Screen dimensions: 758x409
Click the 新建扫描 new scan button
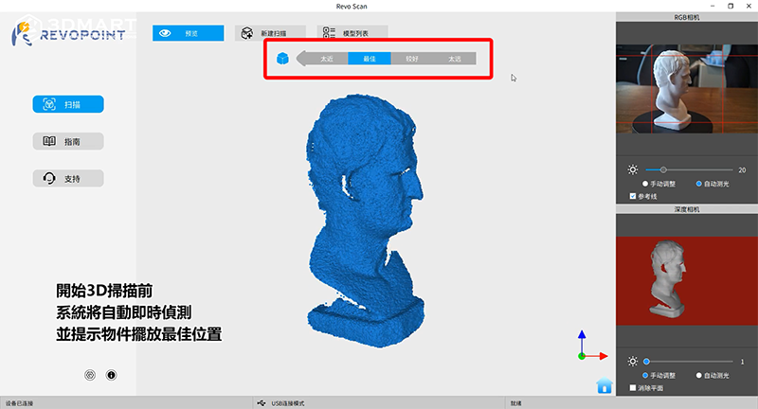click(272, 33)
